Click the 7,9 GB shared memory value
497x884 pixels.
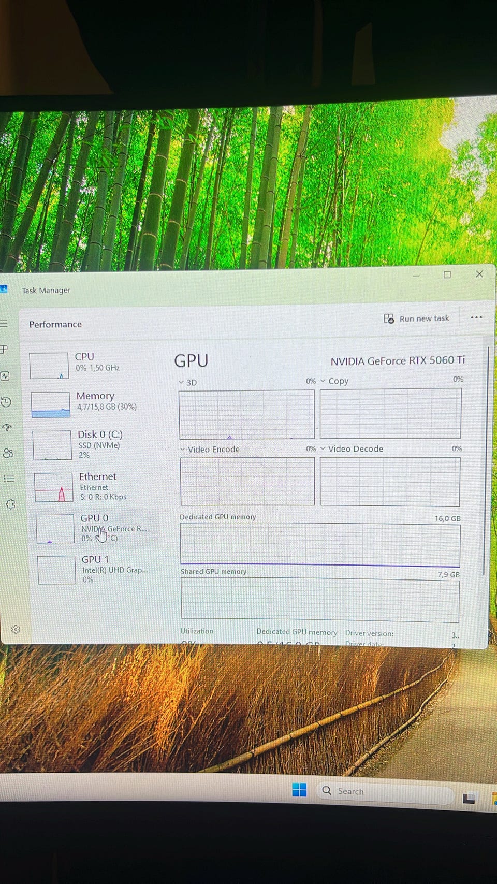coord(448,574)
